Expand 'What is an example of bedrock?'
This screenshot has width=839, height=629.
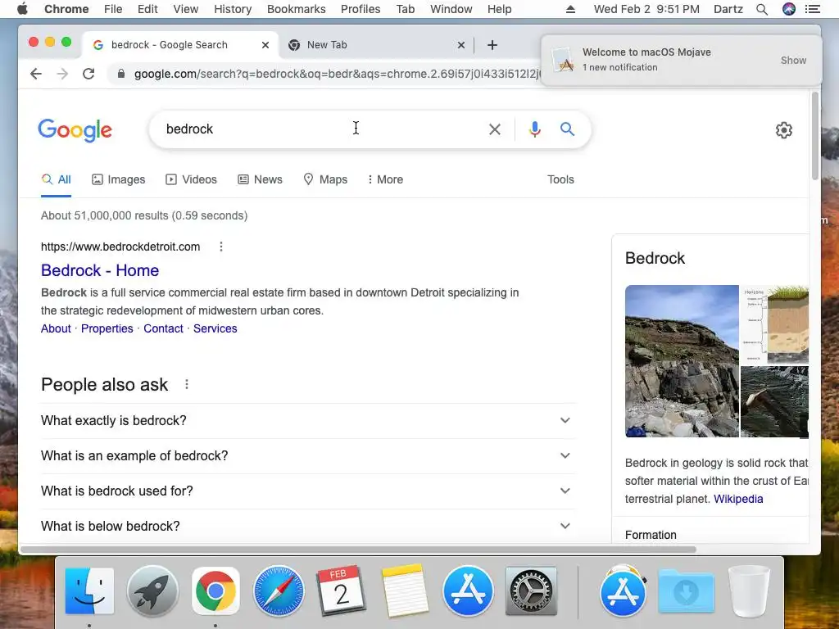308,455
